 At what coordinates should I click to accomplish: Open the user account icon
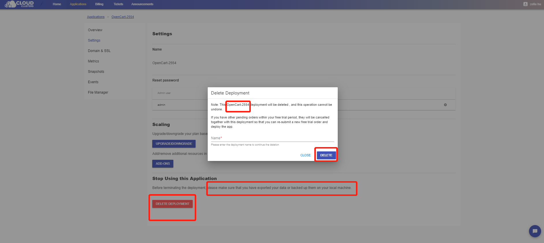pos(525,4)
